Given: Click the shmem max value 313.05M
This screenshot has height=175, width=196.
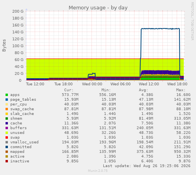Looking at the screenshot, I should click(x=182, y=119).
